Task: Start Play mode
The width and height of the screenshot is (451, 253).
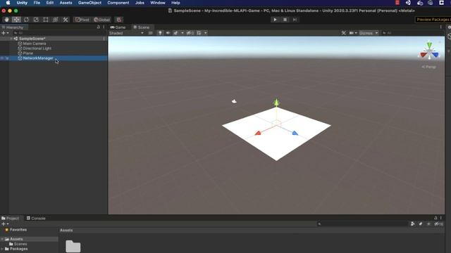Action: point(275,20)
